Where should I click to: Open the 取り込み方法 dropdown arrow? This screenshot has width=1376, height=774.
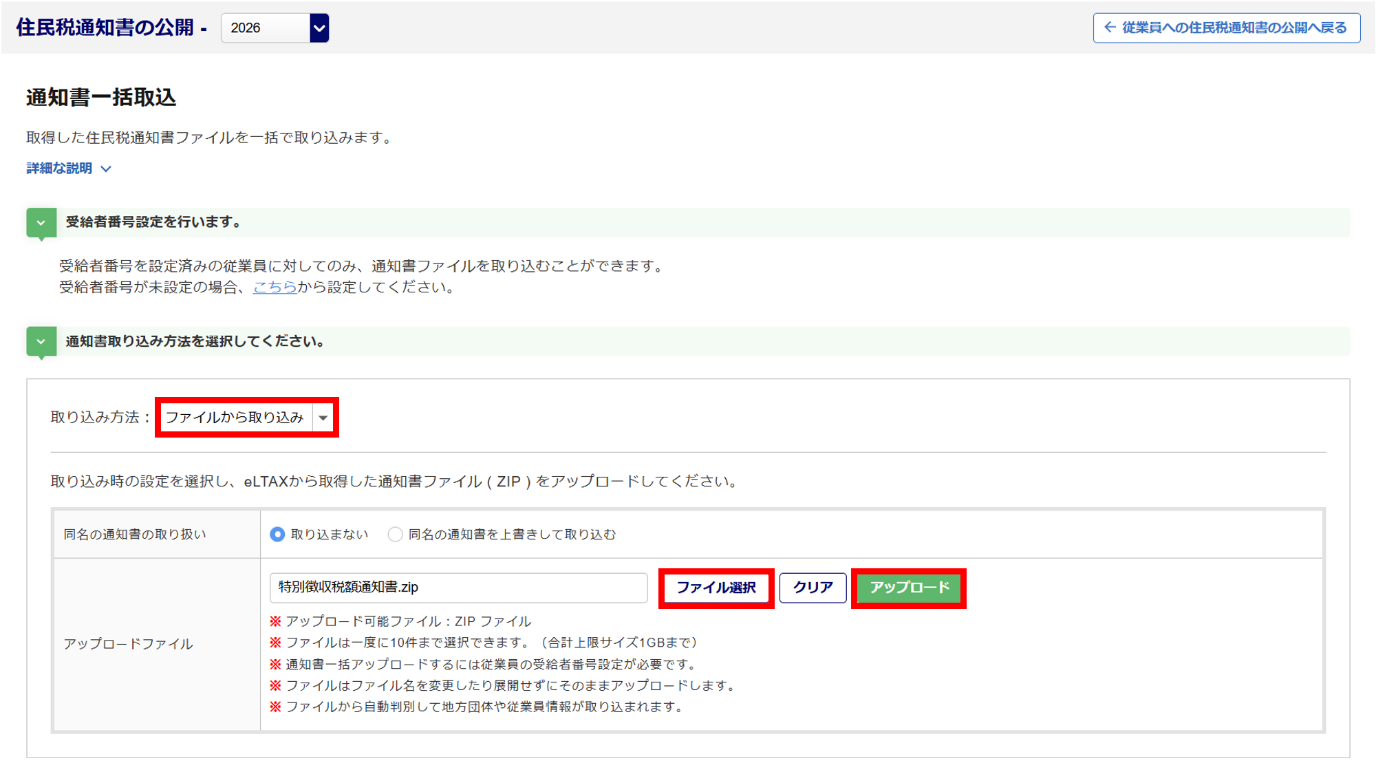(323, 418)
